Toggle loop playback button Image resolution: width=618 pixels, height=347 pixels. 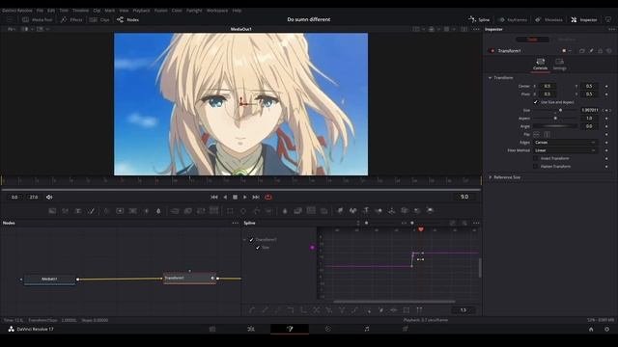(x=268, y=197)
